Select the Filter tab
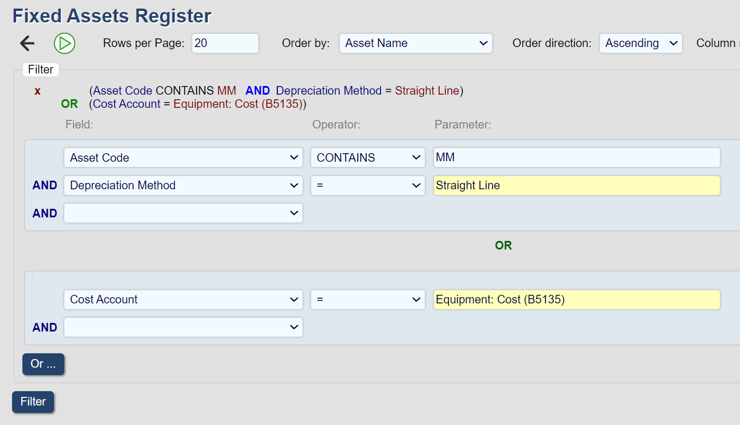 [40, 69]
